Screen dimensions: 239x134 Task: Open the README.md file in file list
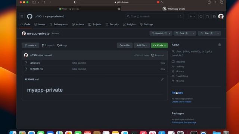37,69
